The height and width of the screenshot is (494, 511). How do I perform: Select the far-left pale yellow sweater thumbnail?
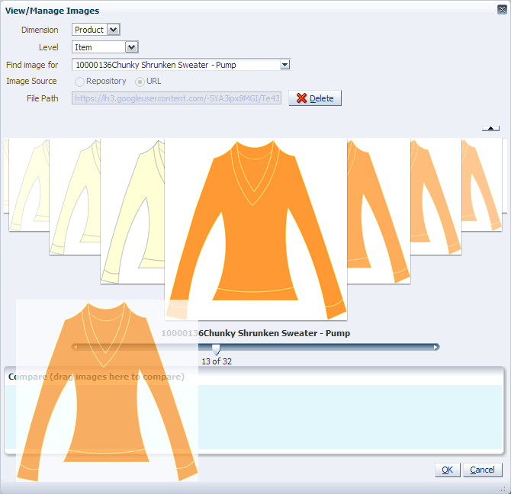click(x=29, y=184)
